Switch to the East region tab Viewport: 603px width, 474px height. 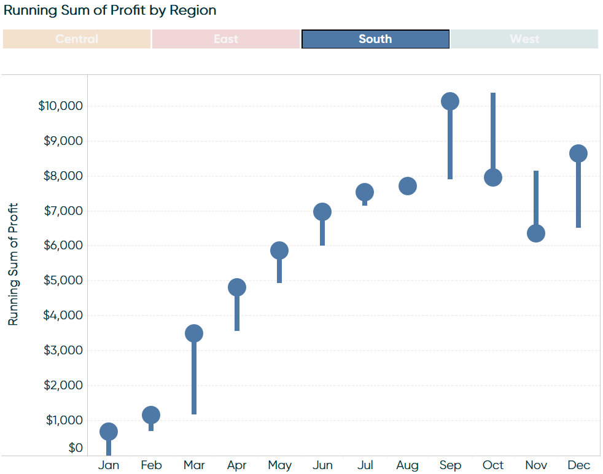[x=225, y=39]
